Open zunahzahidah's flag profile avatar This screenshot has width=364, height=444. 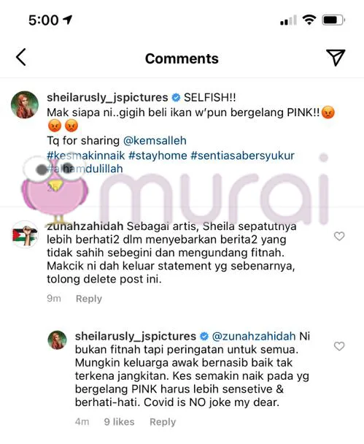(25, 234)
